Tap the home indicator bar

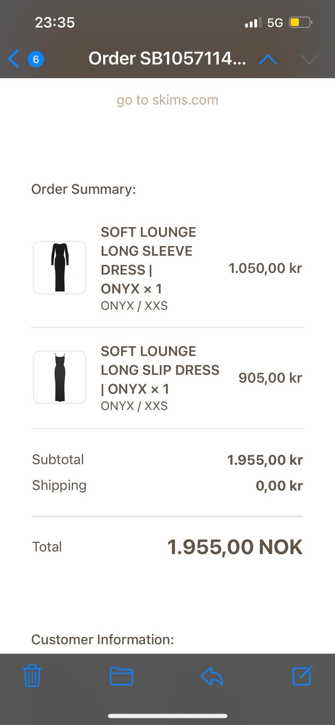point(167,716)
